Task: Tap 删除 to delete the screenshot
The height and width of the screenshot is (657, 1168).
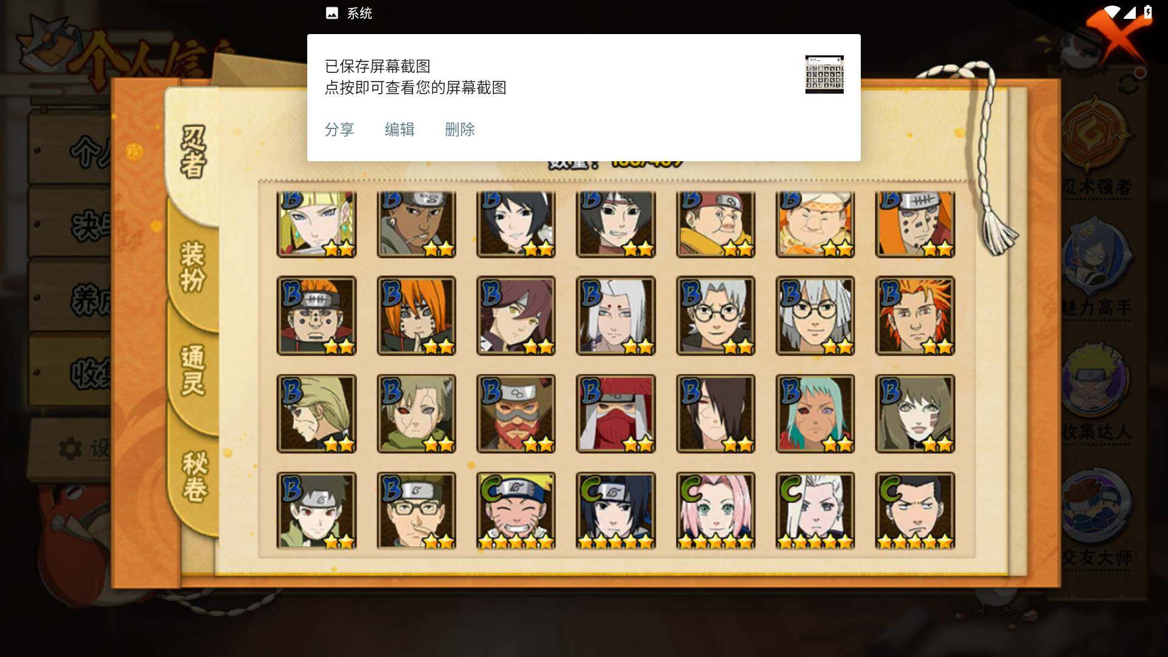Action: (460, 130)
